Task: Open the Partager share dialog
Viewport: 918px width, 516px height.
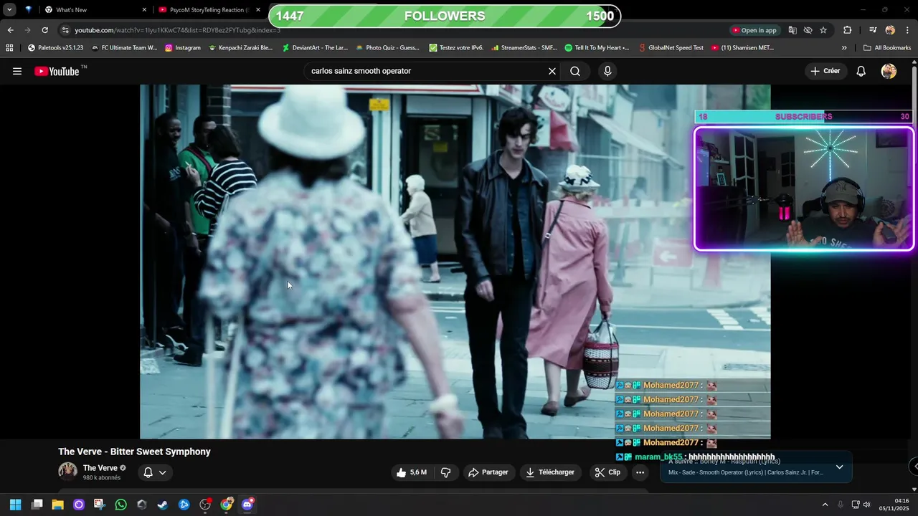Action: pyautogui.click(x=488, y=472)
